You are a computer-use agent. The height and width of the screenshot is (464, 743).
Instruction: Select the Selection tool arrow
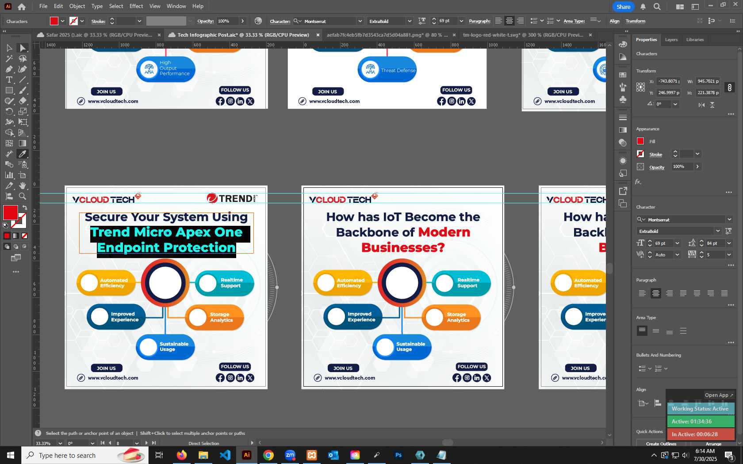9,48
